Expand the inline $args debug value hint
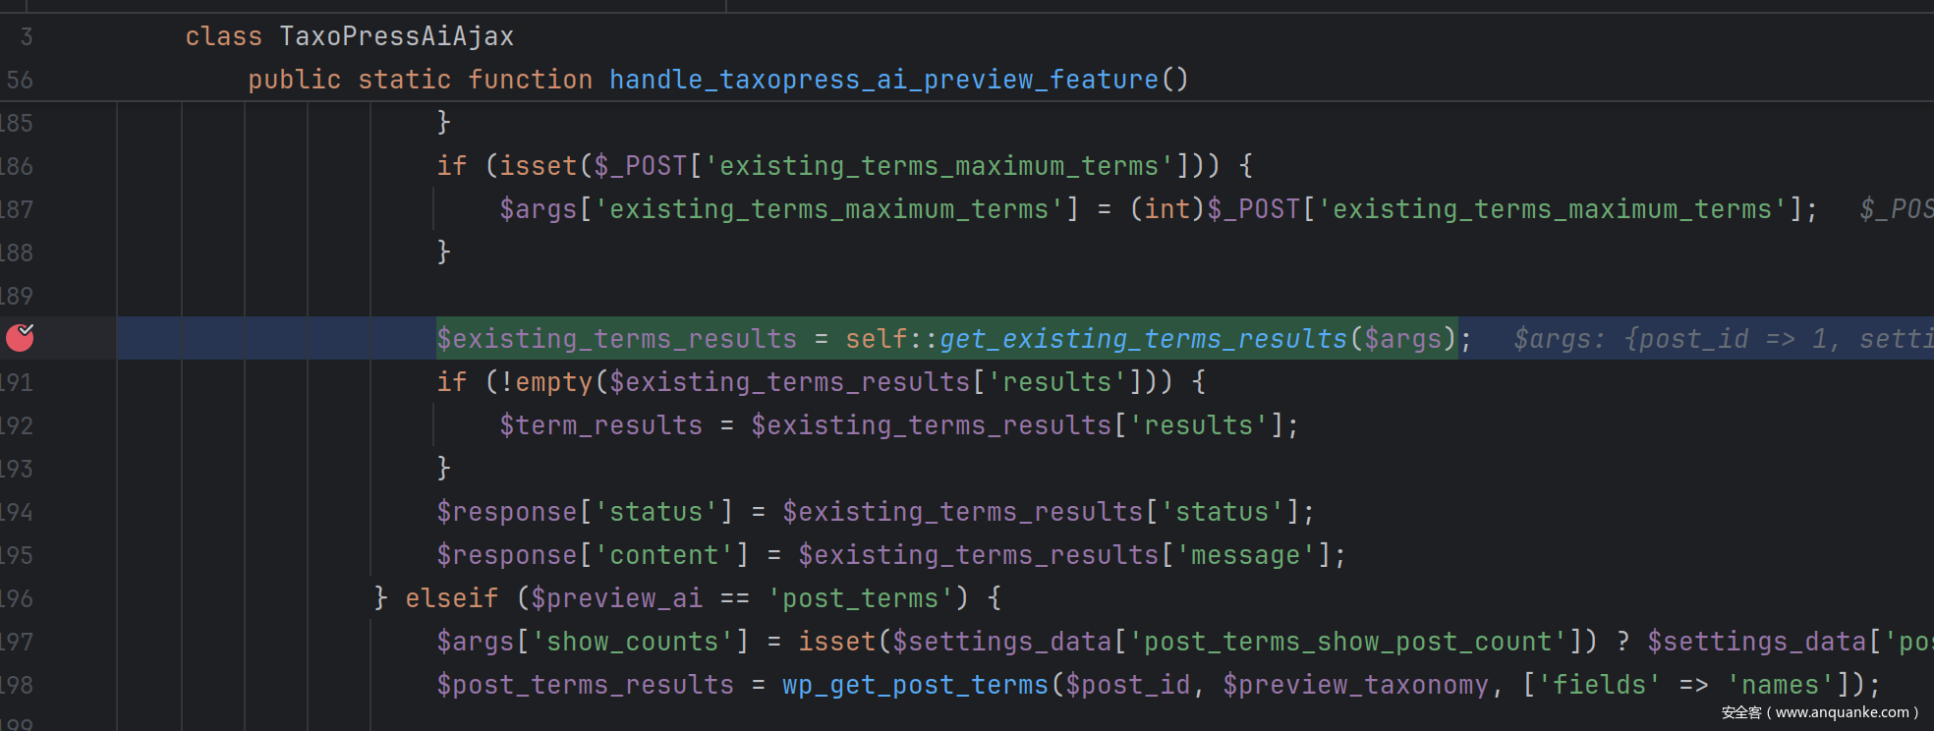The height and width of the screenshot is (731, 1934). [1722, 339]
